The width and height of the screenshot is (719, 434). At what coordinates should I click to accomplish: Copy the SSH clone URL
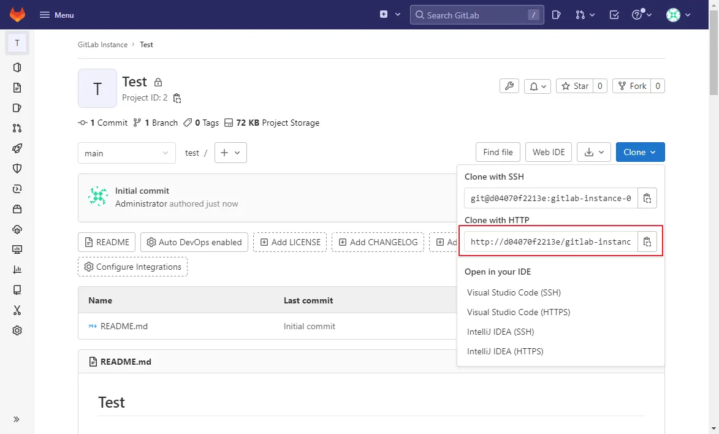tap(647, 198)
